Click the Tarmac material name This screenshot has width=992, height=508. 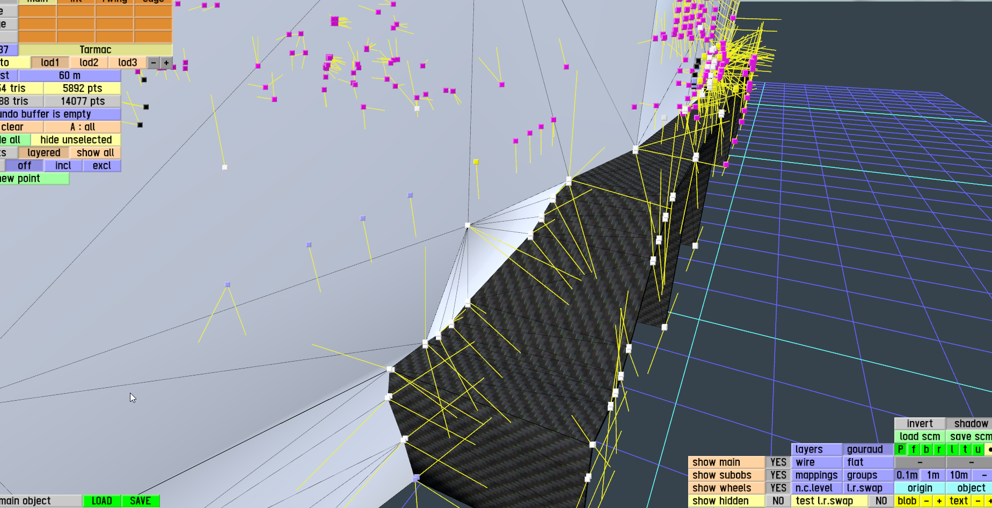96,50
